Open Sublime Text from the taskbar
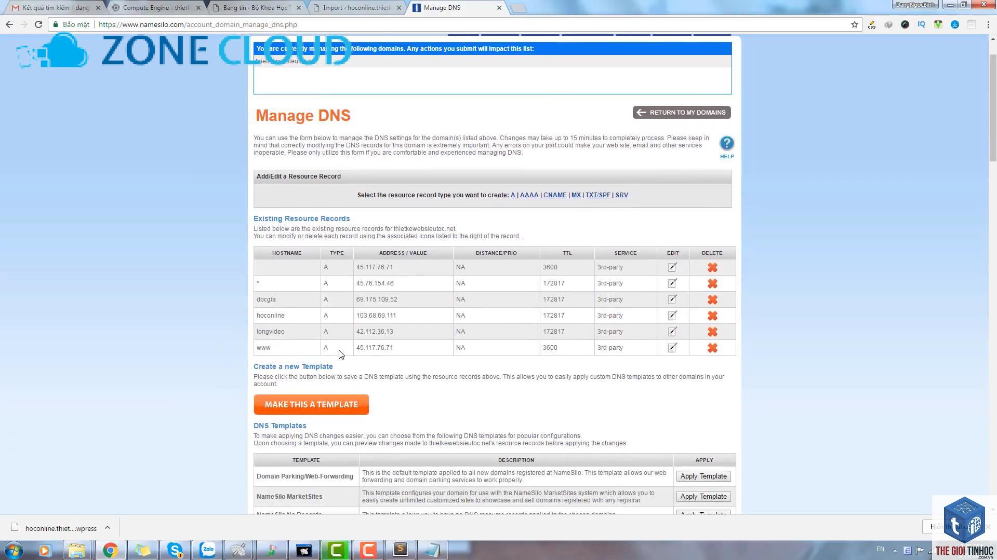Viewport: 997px width, 560px height. point(401,550)
